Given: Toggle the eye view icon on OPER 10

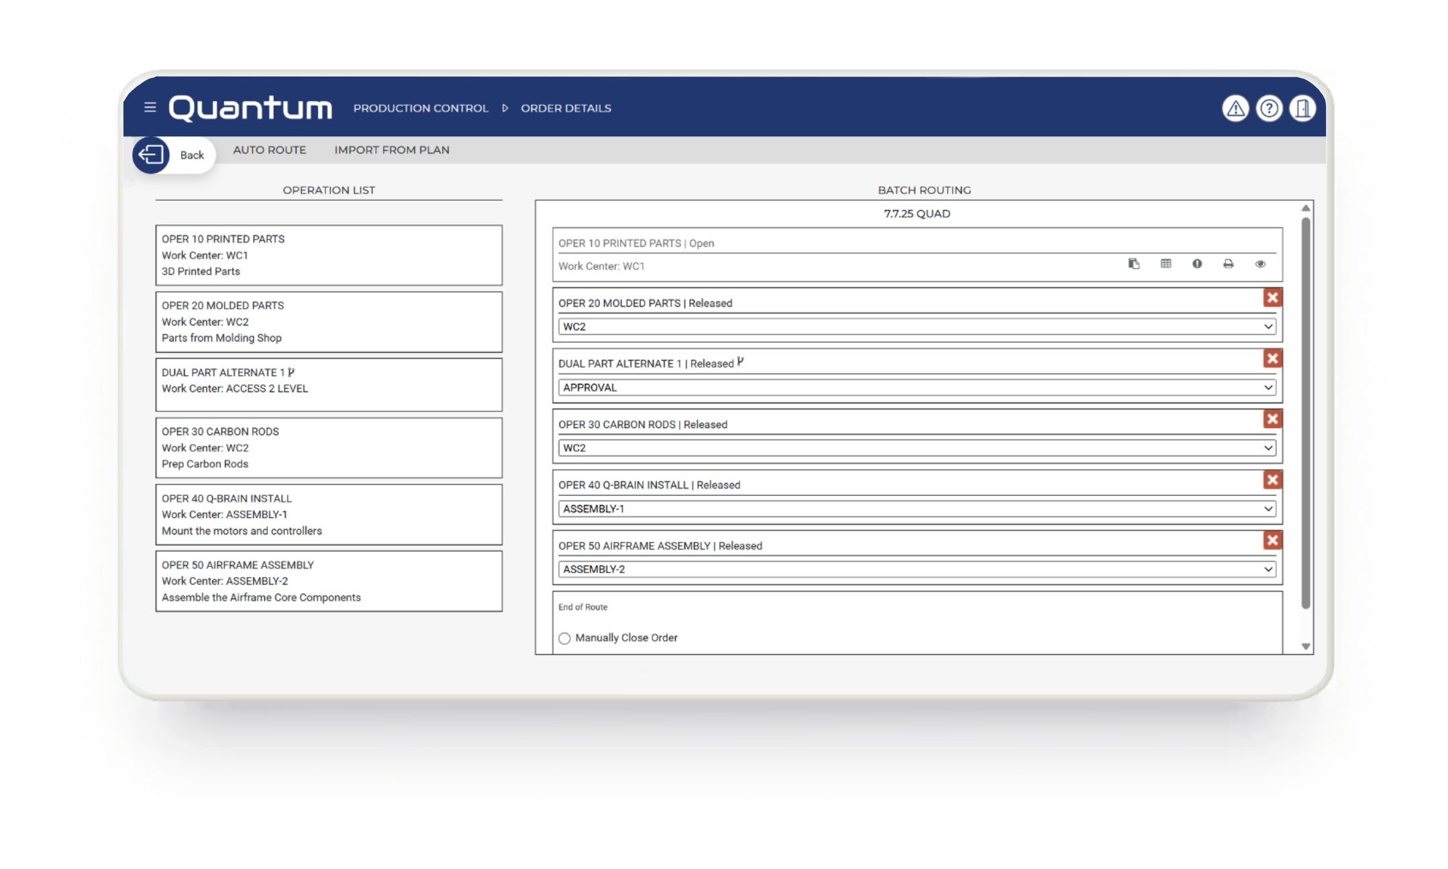Looking at the screenshot, I should (x=1260, y=264).
